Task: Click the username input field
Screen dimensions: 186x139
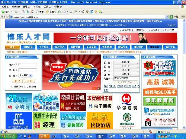Action: [28, 64]
